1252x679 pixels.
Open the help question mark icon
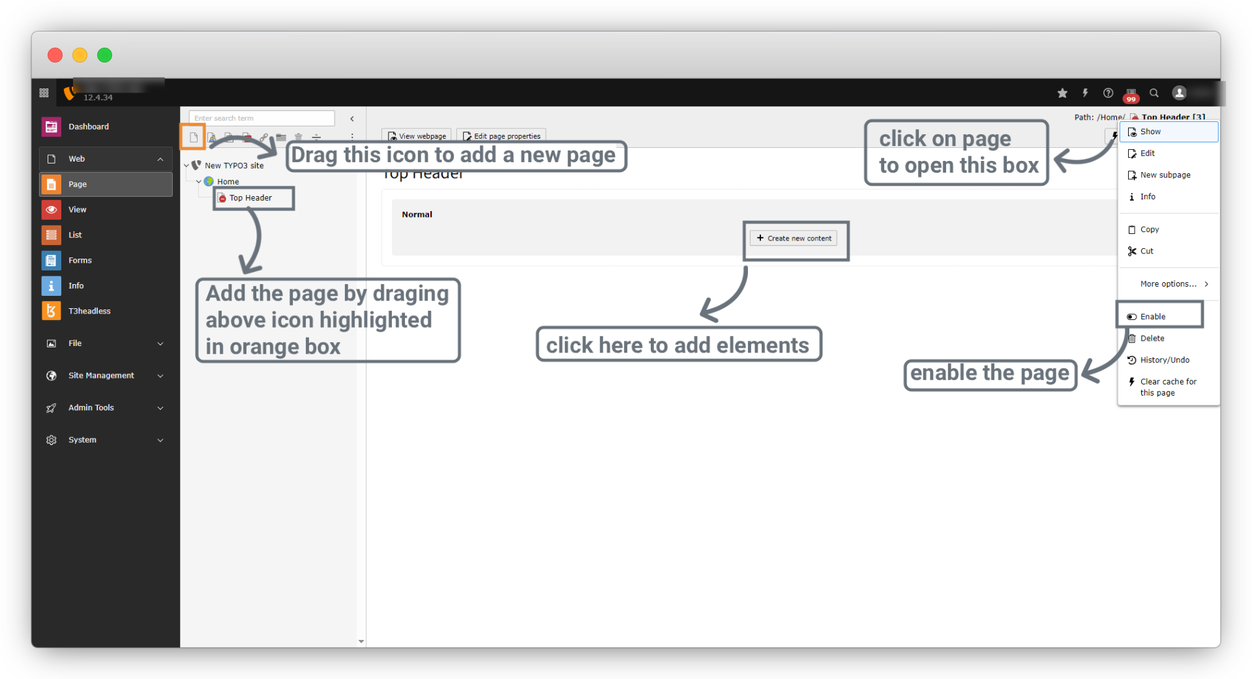1108,93
